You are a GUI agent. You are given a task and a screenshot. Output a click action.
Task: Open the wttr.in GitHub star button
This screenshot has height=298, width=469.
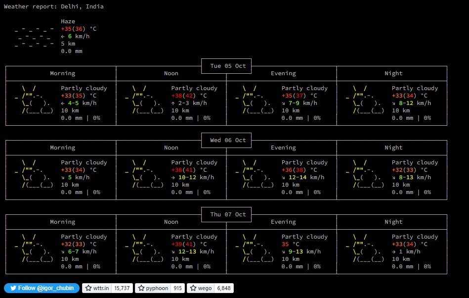[97, 288]
